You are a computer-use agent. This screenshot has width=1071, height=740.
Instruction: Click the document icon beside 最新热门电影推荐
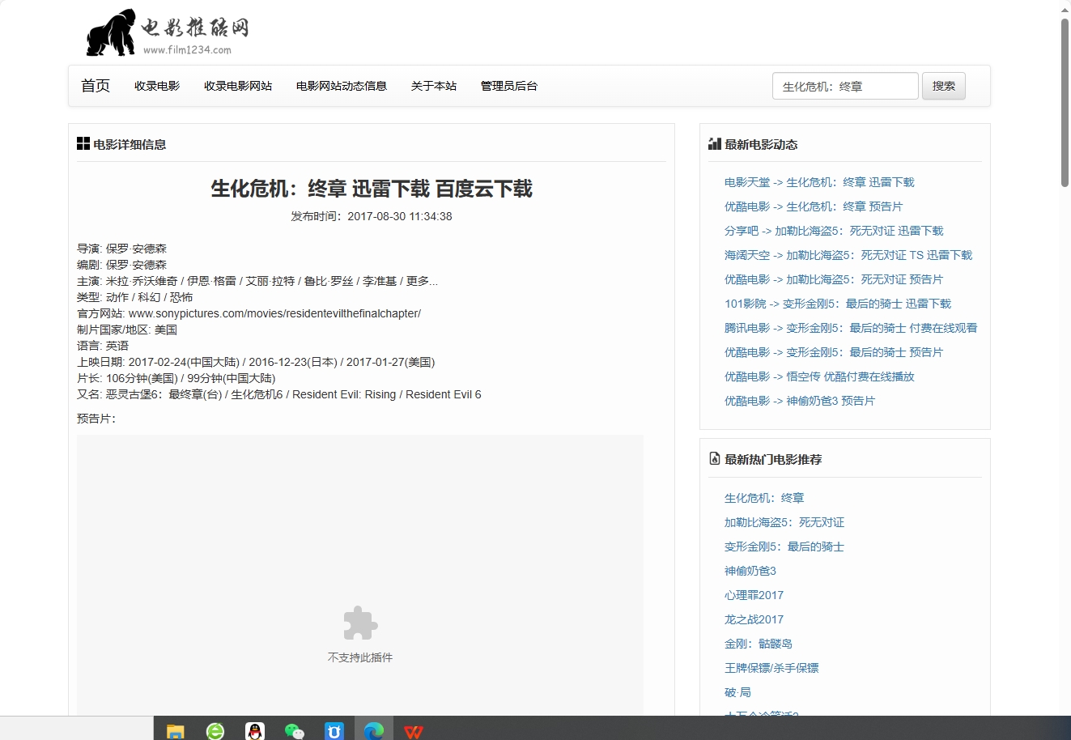713,458
